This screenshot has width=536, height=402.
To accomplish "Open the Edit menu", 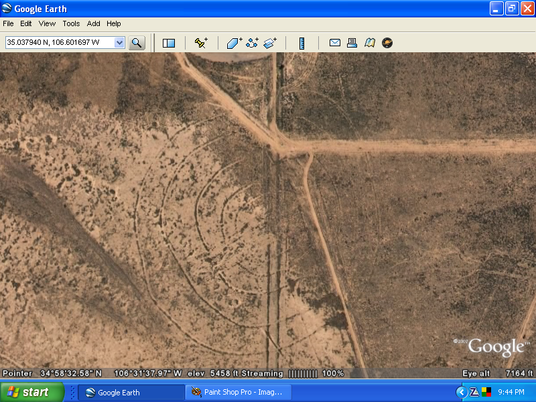I will coord(25,23).
